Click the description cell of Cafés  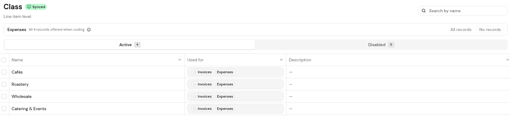coord(398,72)
